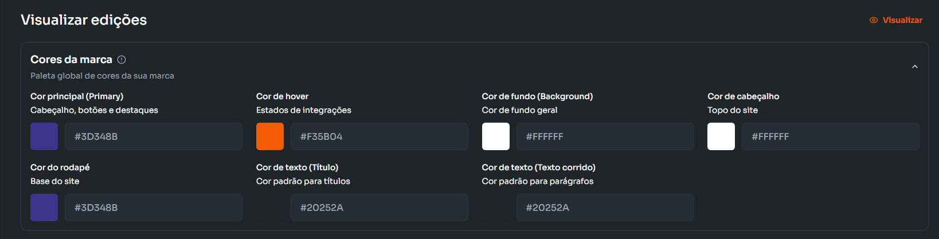Focus the Cor do rodapé hex input

point(153,207)
